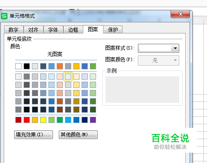The width and height of the screenshot is (207, 163).
Task: Choose the 无图案 option
Action: [x=55, y=54]
